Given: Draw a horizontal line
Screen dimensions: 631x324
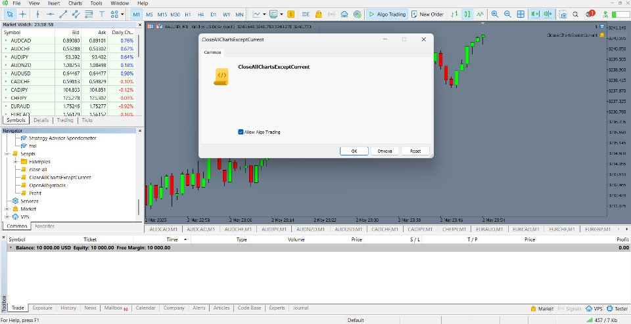Looking at the screenshot, I should pos(51,14).
